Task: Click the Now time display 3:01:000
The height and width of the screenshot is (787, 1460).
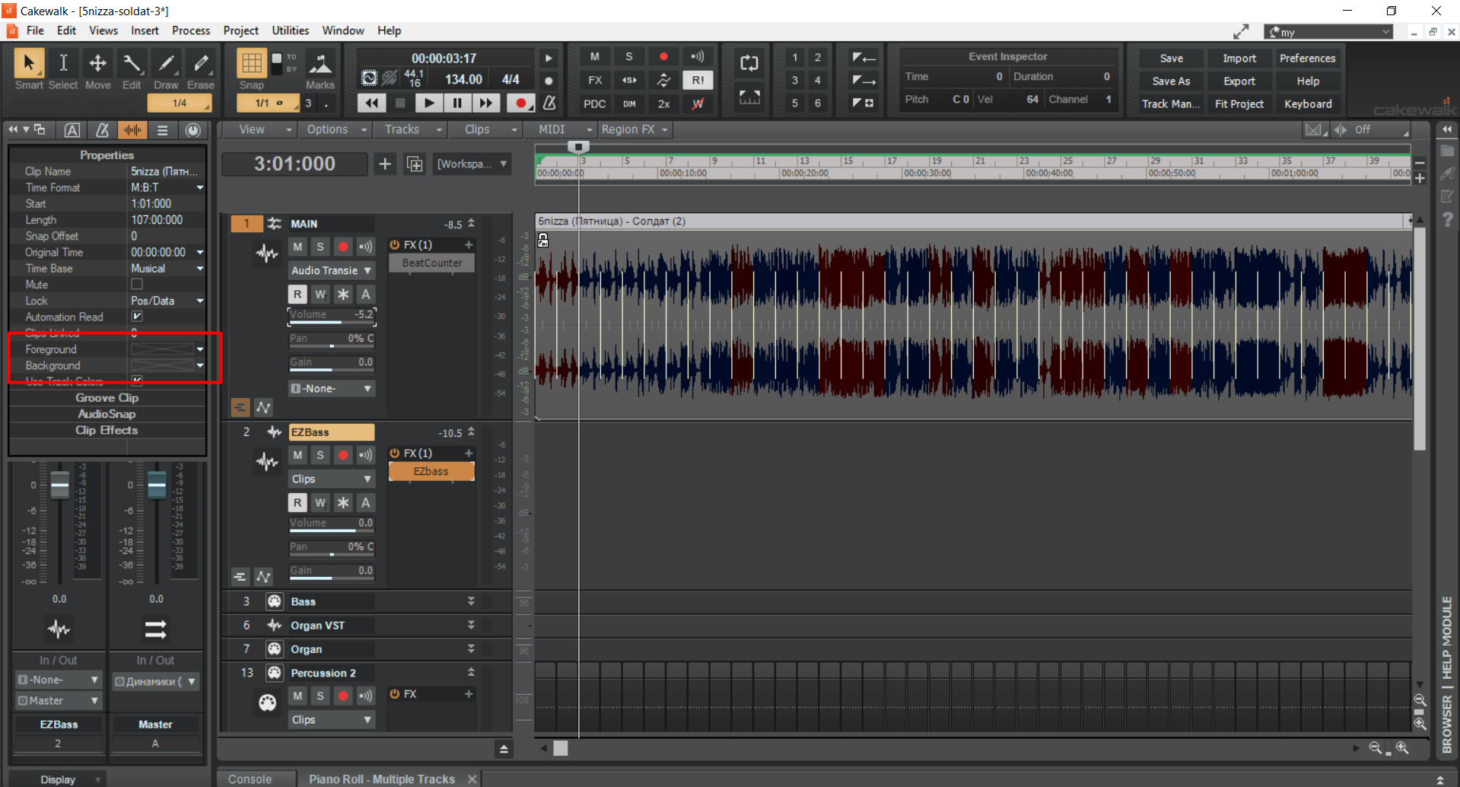Action: coord(294,164)
